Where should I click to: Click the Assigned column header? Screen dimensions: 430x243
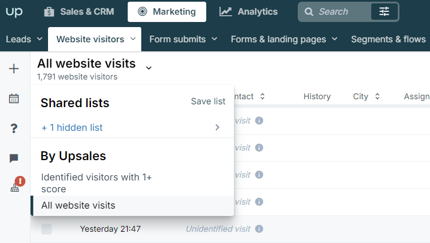(x=417, y=96)
